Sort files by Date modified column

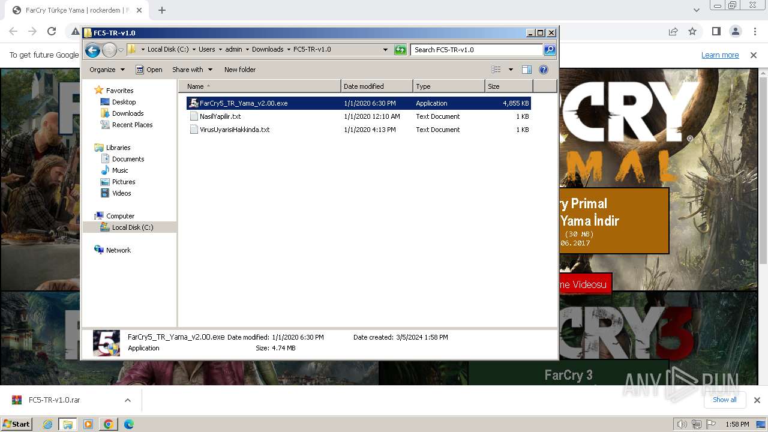[x=377, y=86]
